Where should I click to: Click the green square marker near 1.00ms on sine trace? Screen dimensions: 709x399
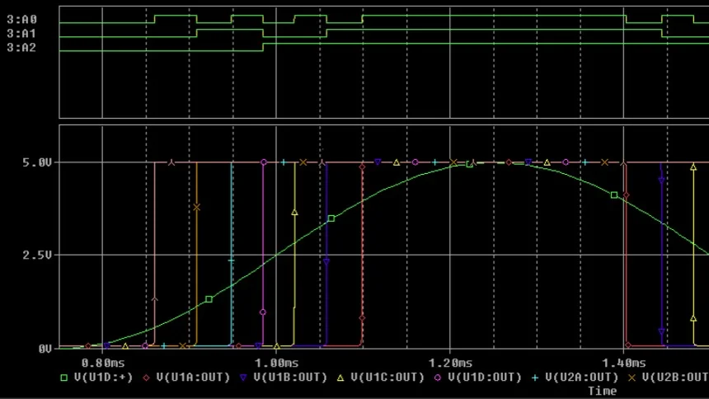click(x=331, y=218)
